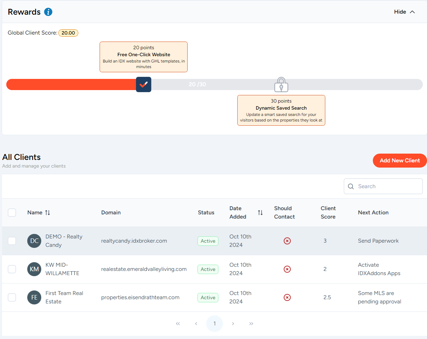
Task: Sort the table by Date Added
Action: [x=260, y=212]
